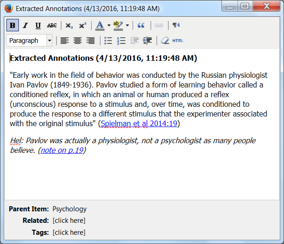The width and height of the screenshot is (284, 244).
Task: Click the subscript icon
Action: pos(69,25)
